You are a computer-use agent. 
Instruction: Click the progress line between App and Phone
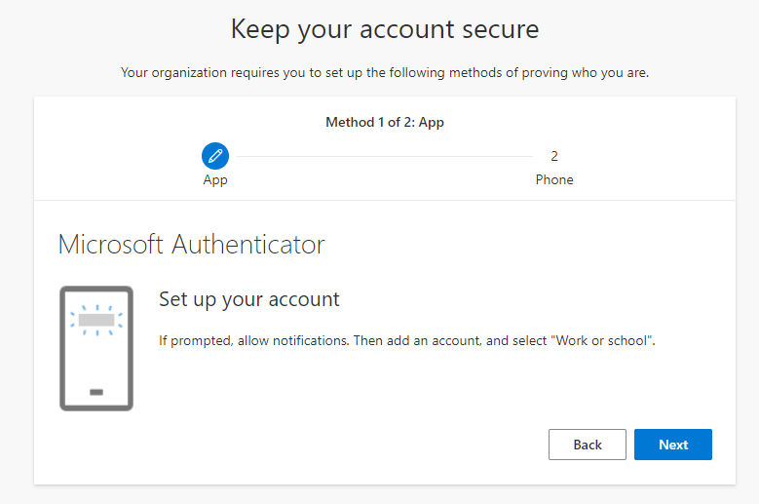click(x=385, y=156)
